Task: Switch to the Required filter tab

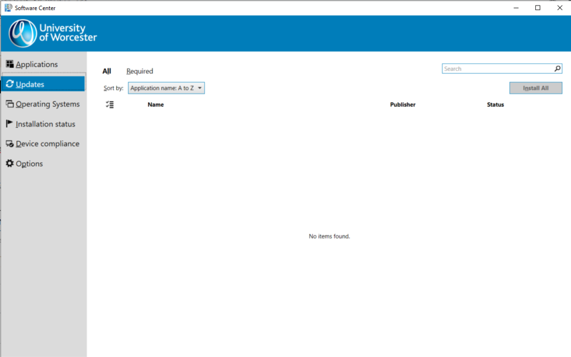Action: coord(140,71)
